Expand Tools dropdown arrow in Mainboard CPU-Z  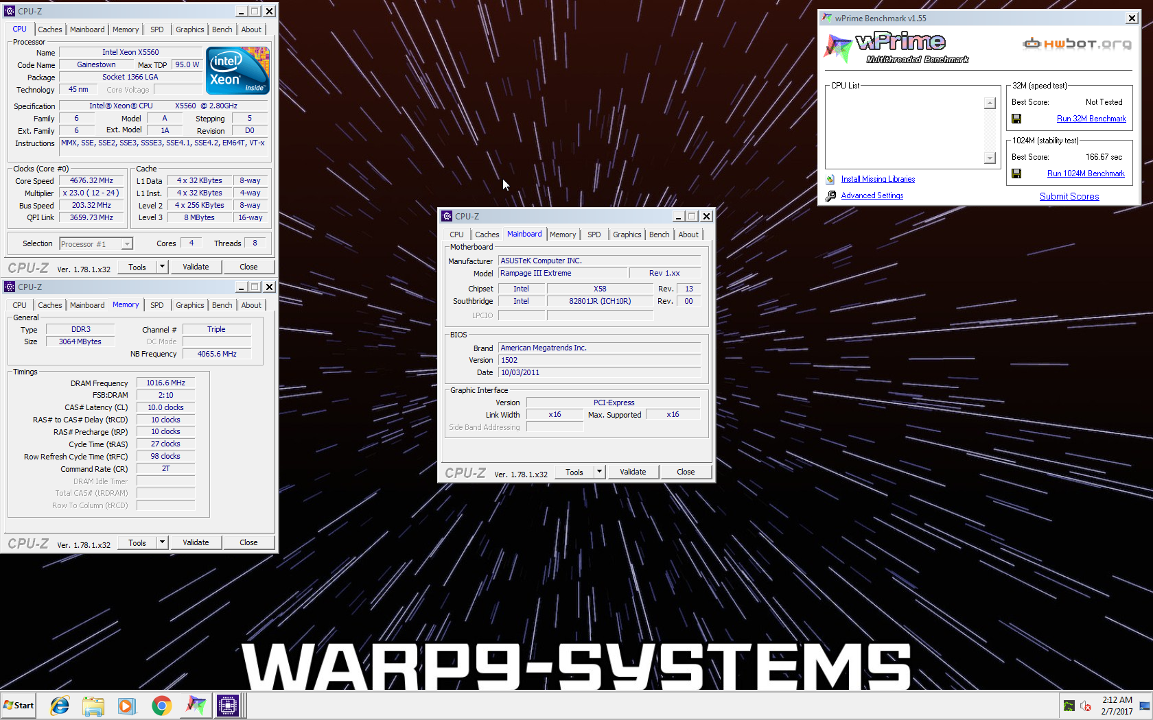[x=599, y=472]
